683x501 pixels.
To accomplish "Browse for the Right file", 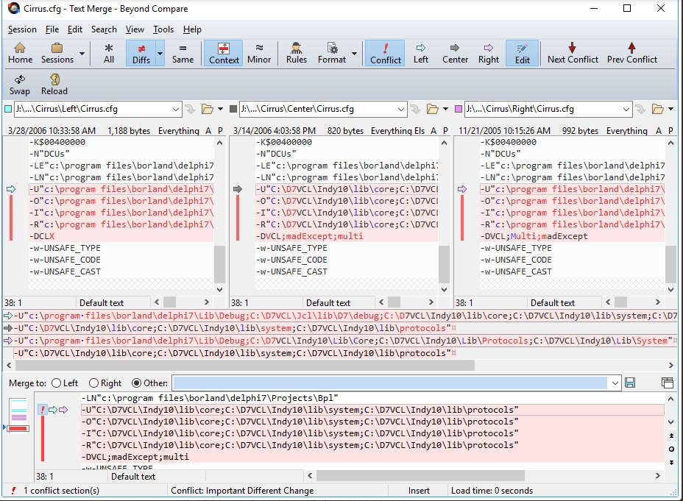I will pos(658,110).
